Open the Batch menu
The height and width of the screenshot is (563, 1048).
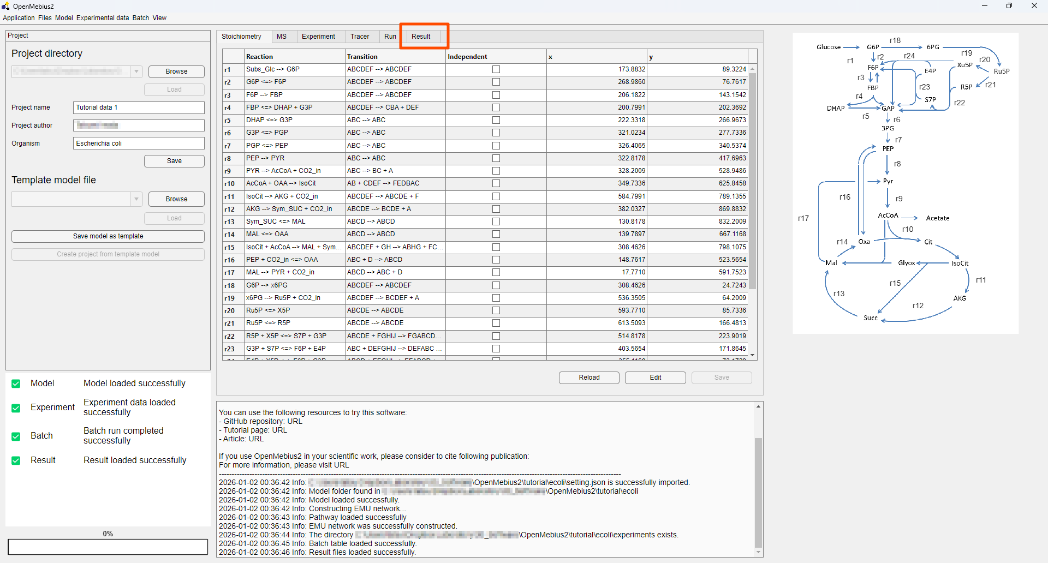pyautogui.click(x=140, y=18)
